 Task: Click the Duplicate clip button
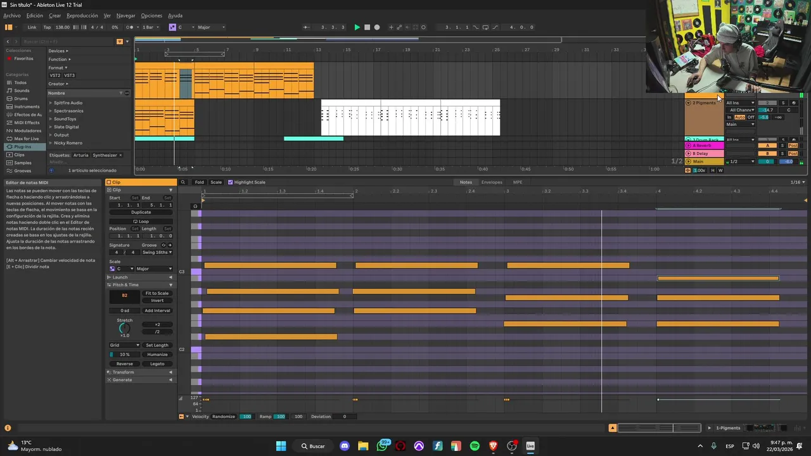[x=141, y=212]
